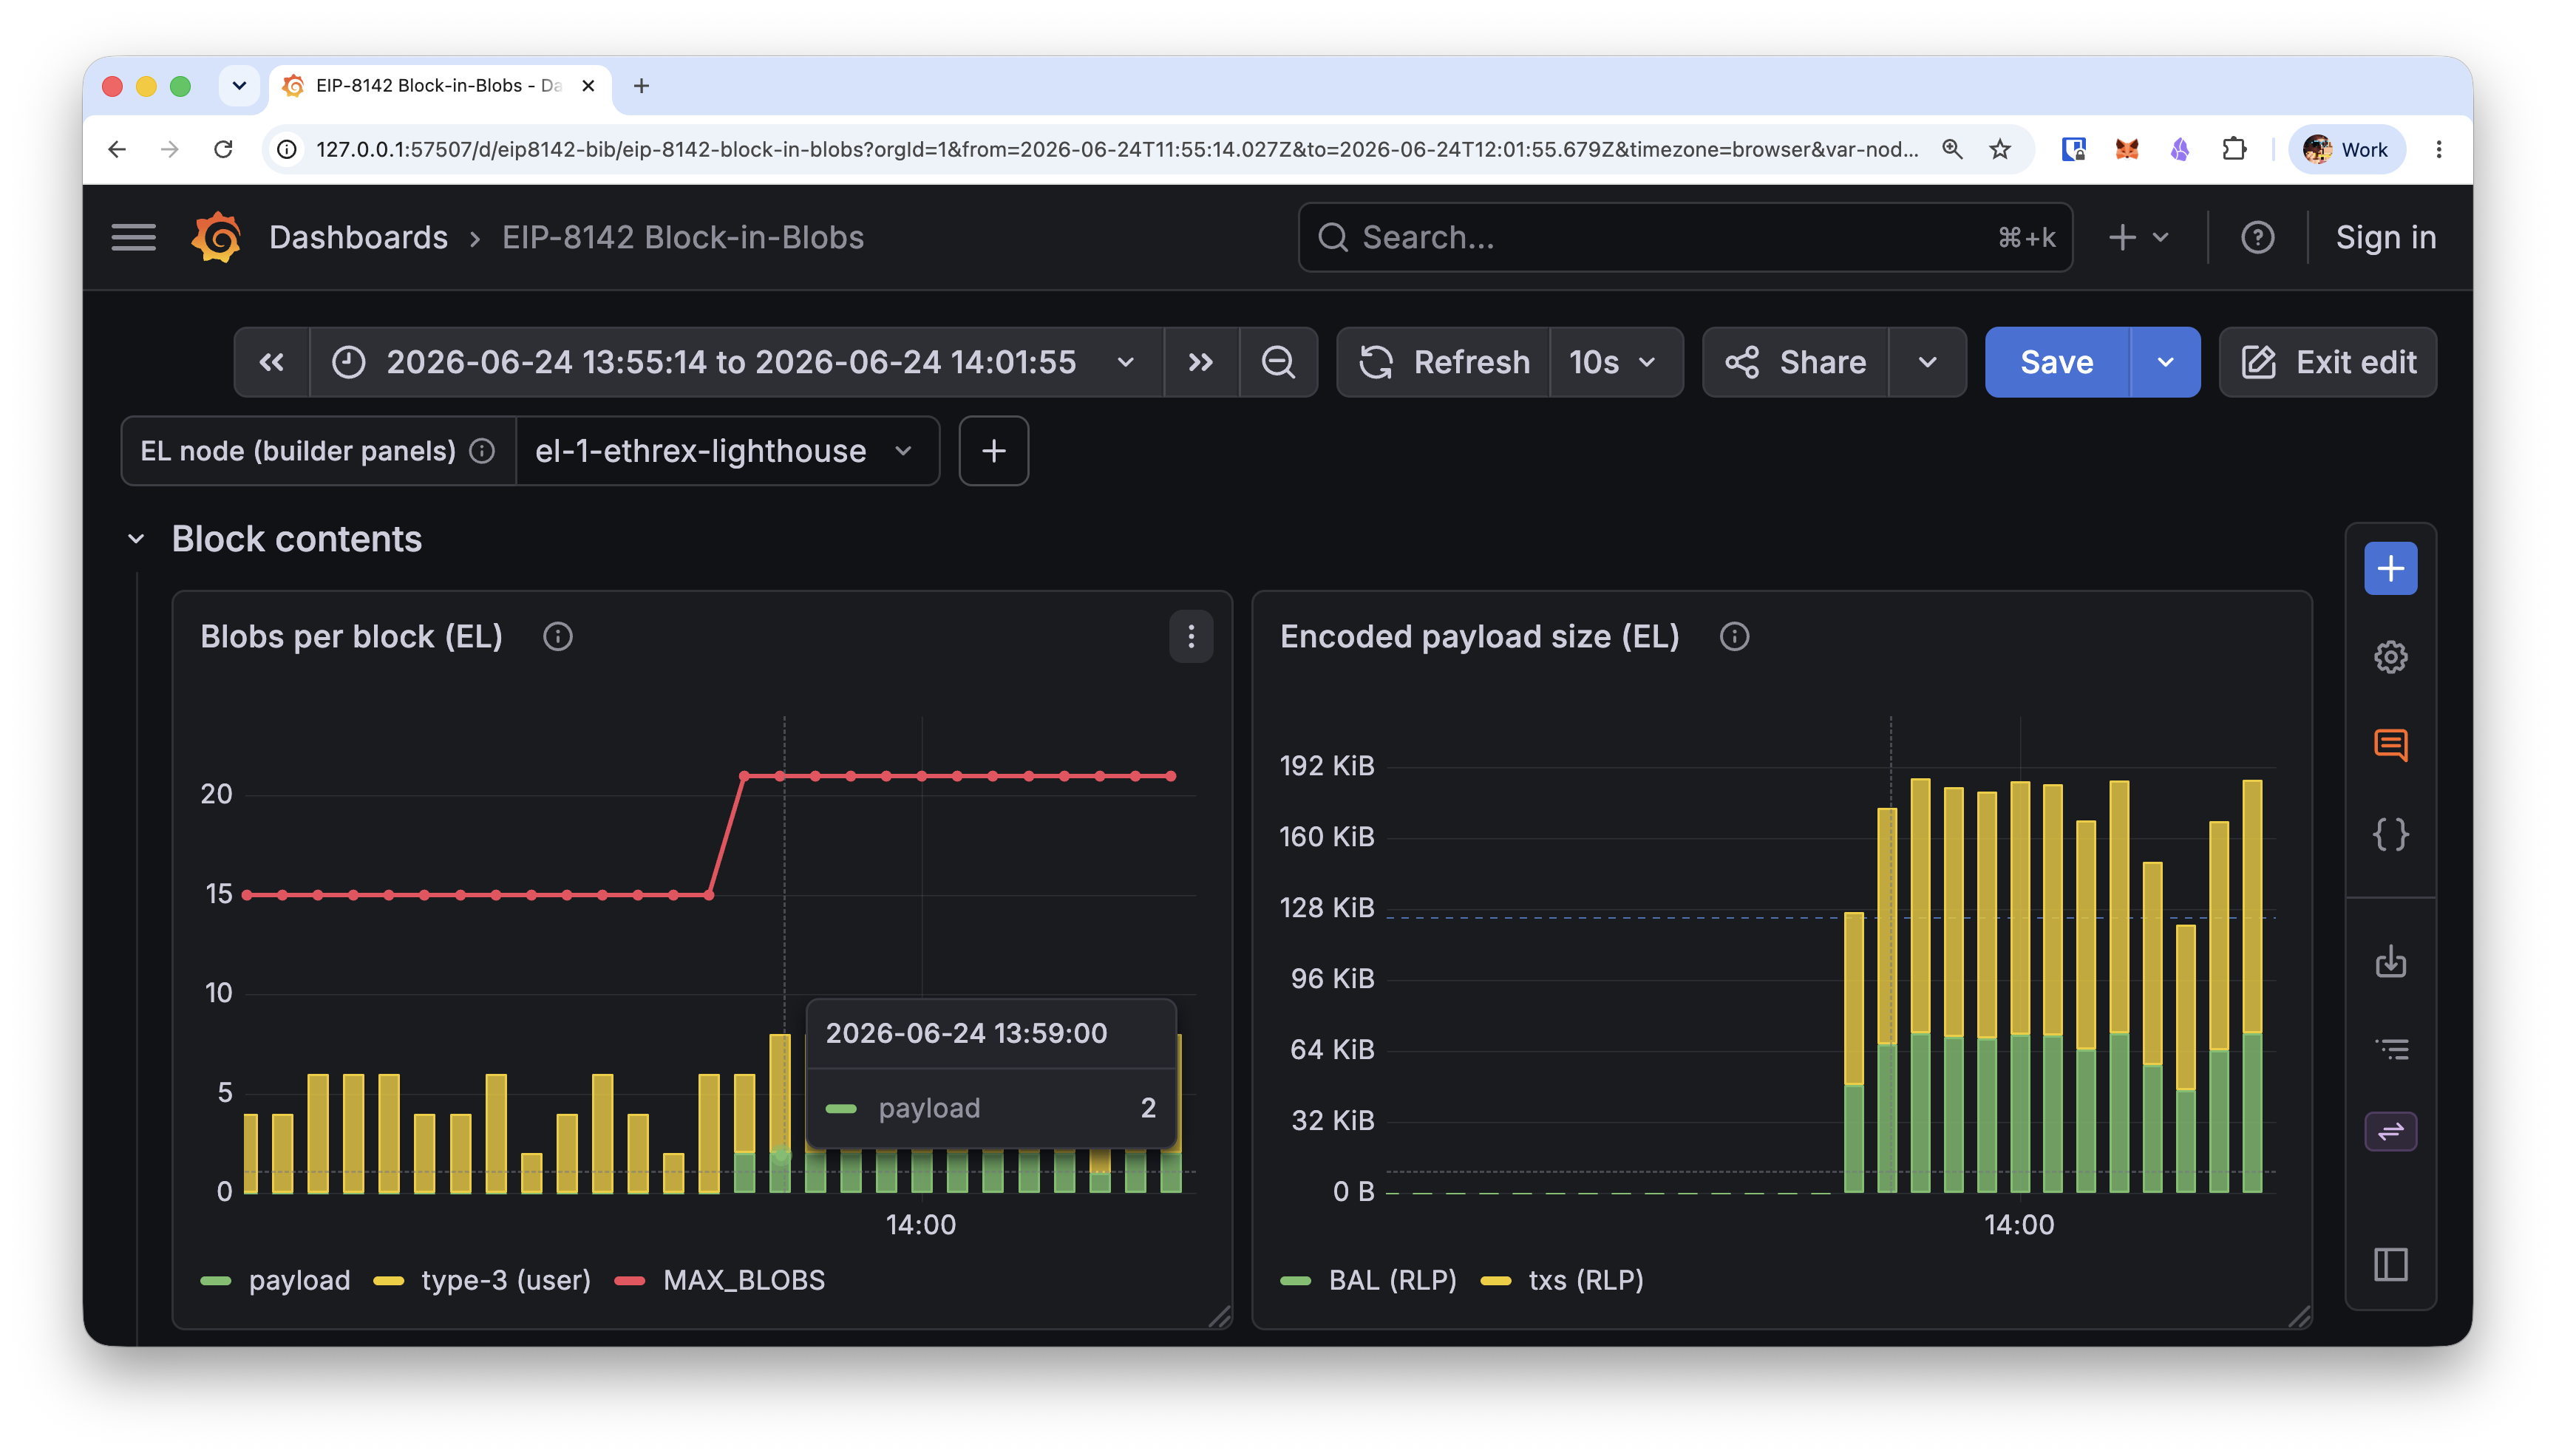Screen dimensions: 2556x1456
Task: Click the Grafana logo
Action: pyautogui.click(x=216, y=237)
